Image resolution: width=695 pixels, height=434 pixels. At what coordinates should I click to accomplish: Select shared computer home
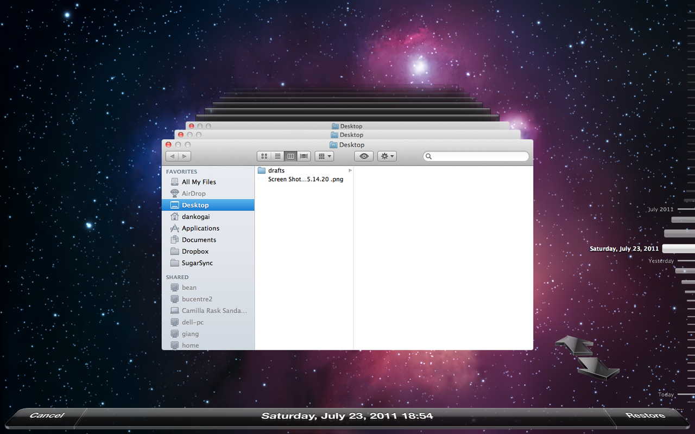pyautogui.click(x=208, y=345)
